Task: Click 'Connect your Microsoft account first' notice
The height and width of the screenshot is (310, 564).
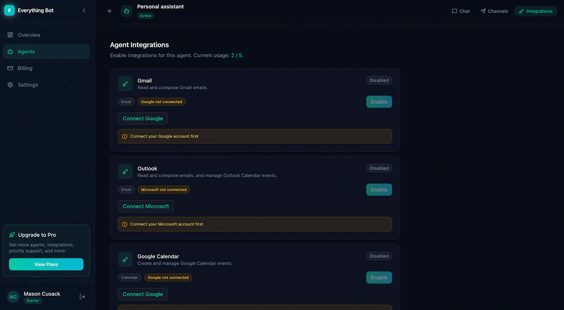Action: [255, 224]
